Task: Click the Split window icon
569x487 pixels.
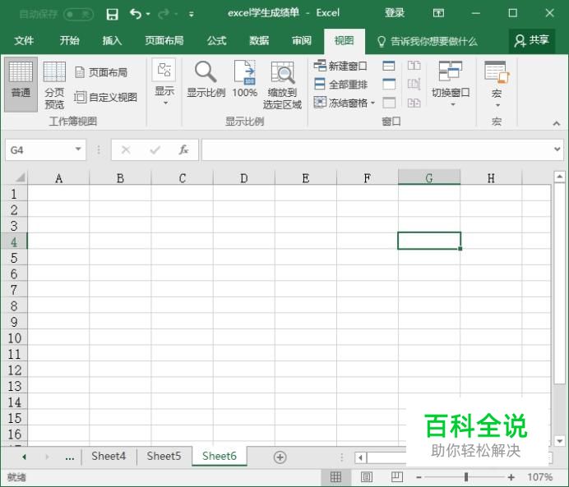Action: pos(389,66)
